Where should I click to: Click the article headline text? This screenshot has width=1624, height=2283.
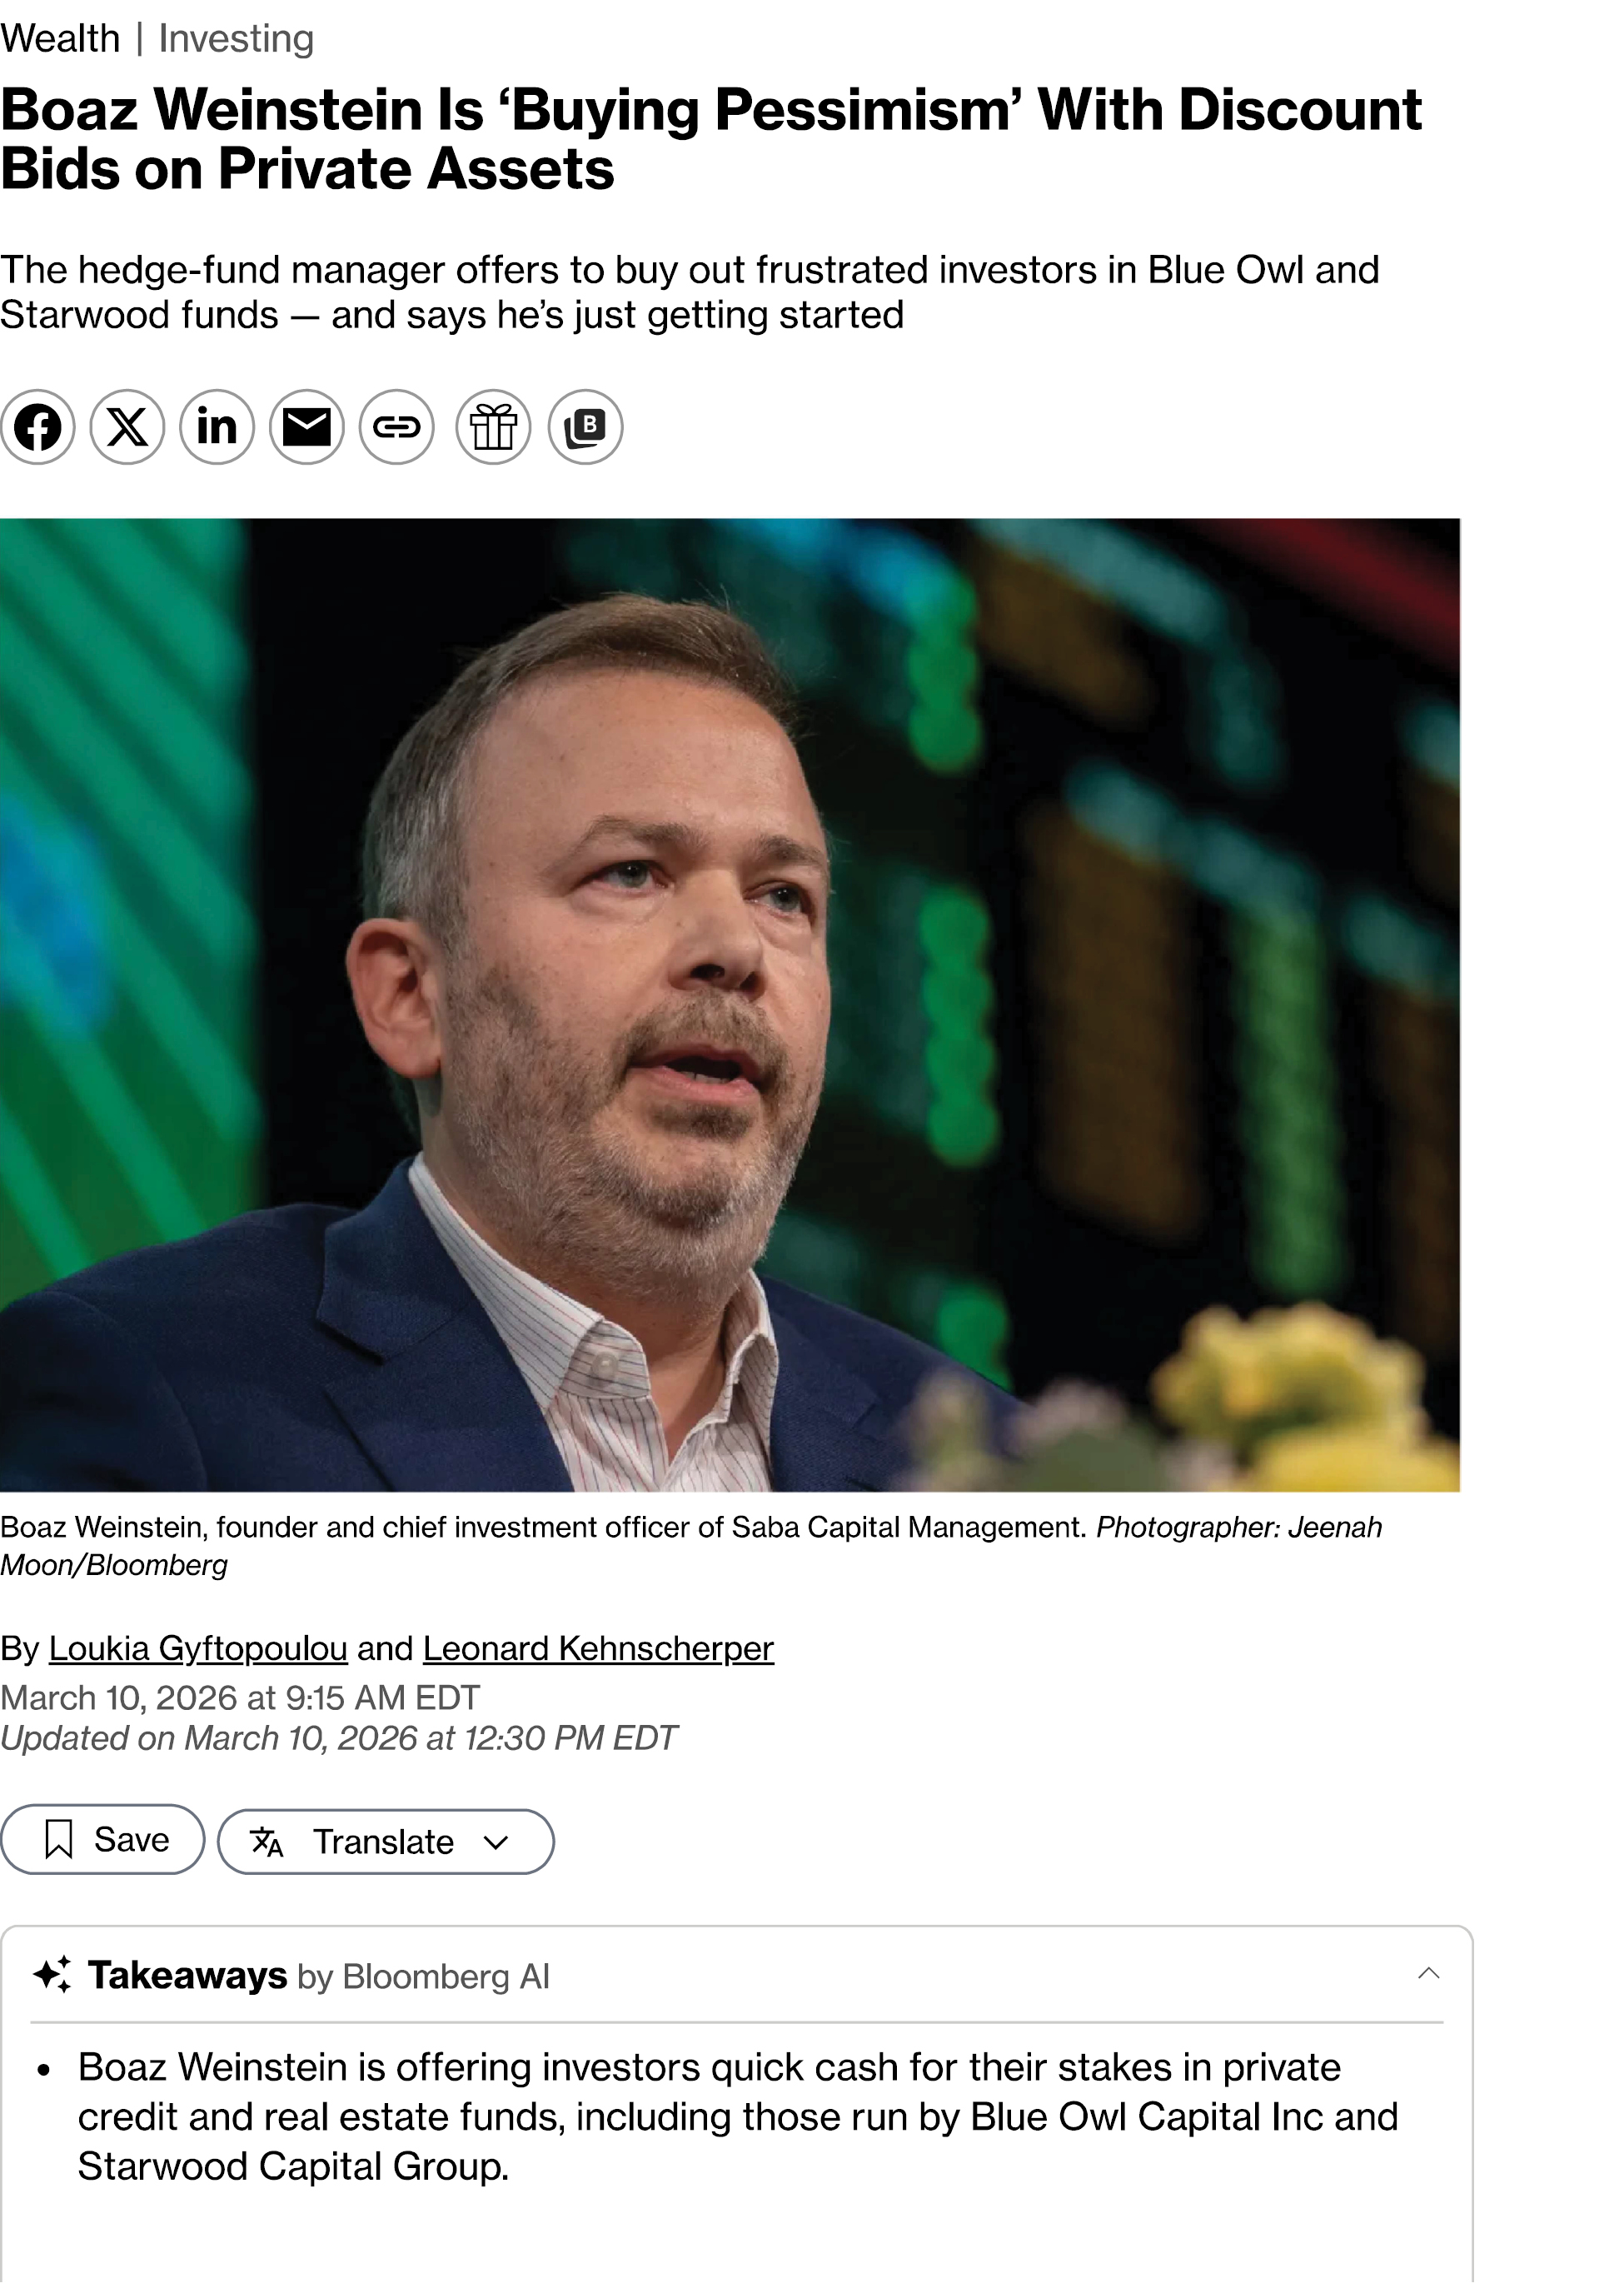(710, 138)
